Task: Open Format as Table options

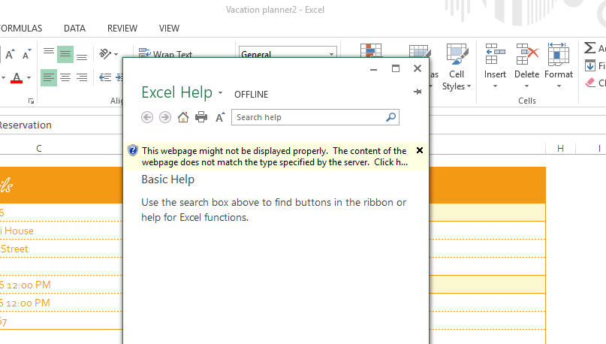Action: 420,50
